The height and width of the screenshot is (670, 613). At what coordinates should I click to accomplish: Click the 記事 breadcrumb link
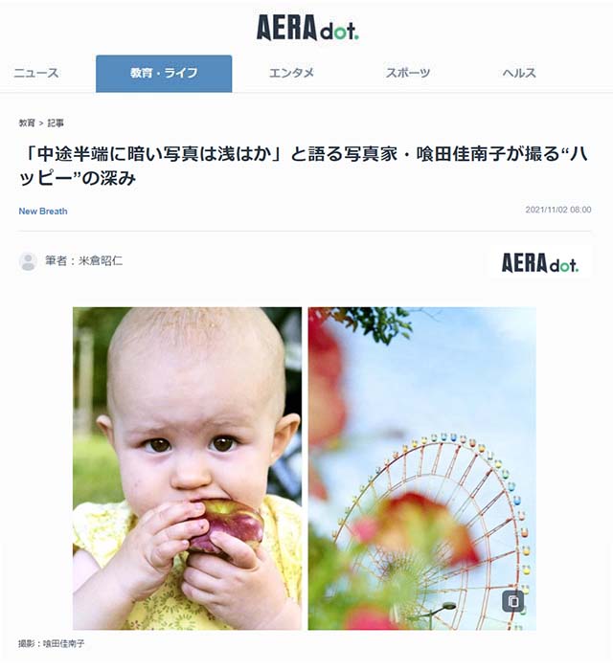pyautogui.click(x=56, y=123)
